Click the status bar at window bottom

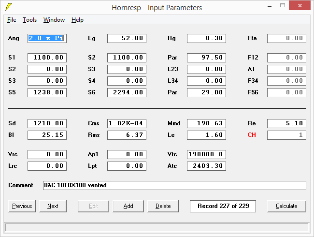pyautogui.click(x=157, y=228)
